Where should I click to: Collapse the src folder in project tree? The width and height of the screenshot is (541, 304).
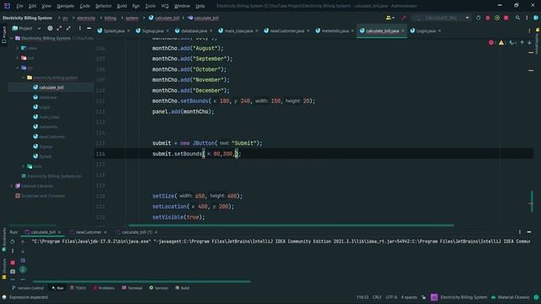tap(18, 68)
